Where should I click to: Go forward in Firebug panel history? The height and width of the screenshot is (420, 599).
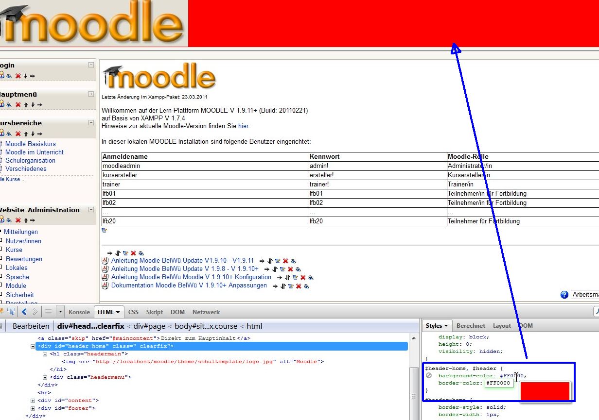click(35, 312)
